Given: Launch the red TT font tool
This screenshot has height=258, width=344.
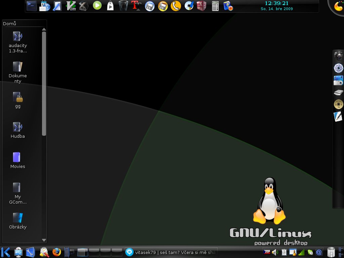Looking at the screenshot, I should point(136,6).
